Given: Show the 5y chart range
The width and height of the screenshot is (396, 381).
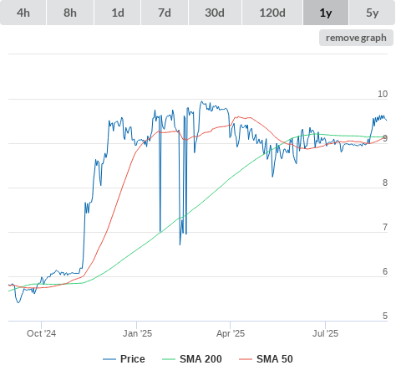Looking at the screenshot, I should (x=373, y=13).
